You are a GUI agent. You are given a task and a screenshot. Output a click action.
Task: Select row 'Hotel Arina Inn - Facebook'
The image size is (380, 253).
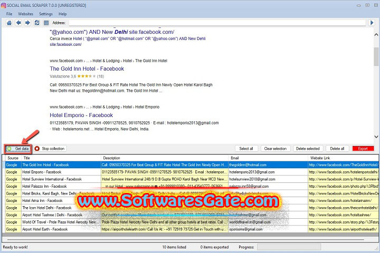192,201
